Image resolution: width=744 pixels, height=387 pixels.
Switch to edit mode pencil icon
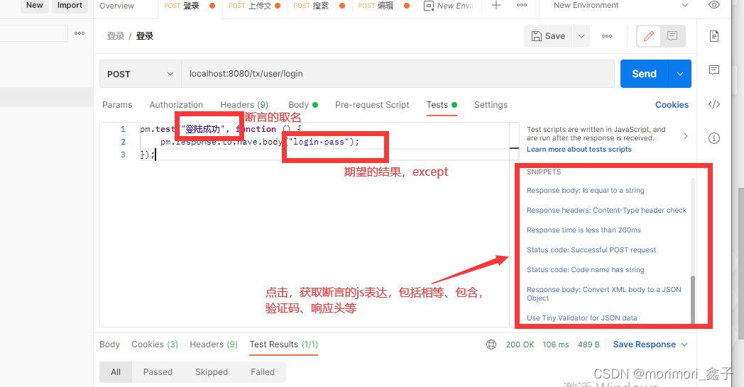pyautogui.click(x=649, y=36)
